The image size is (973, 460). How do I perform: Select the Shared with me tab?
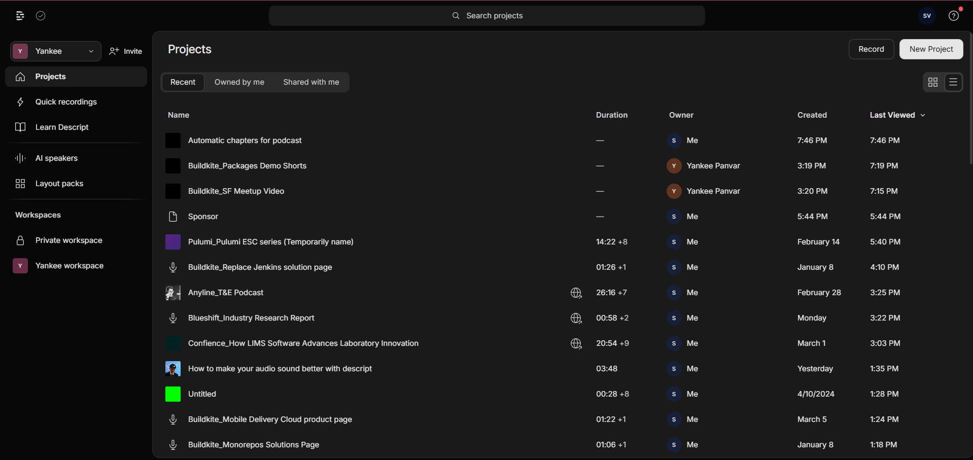311,82
